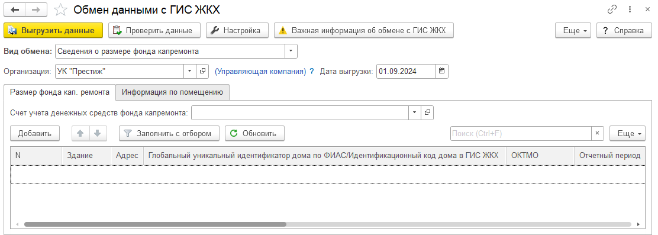Open the calendar picker for Дата выгрузки
Image resolution: width=658 pixels, height=235 pixels.
coord(442,72)
